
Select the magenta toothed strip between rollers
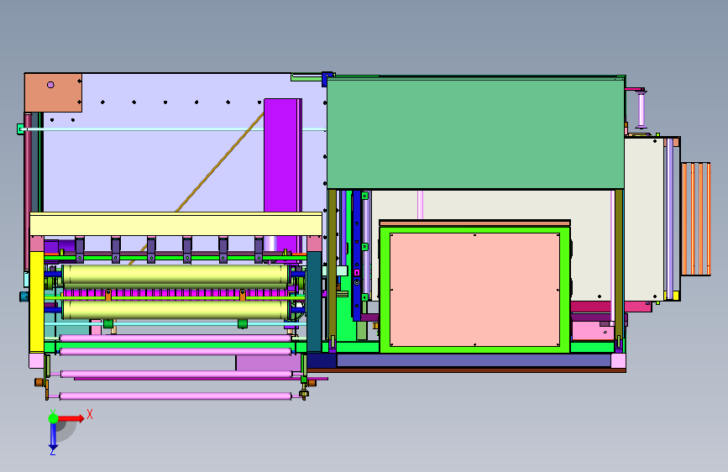(175, 292)
